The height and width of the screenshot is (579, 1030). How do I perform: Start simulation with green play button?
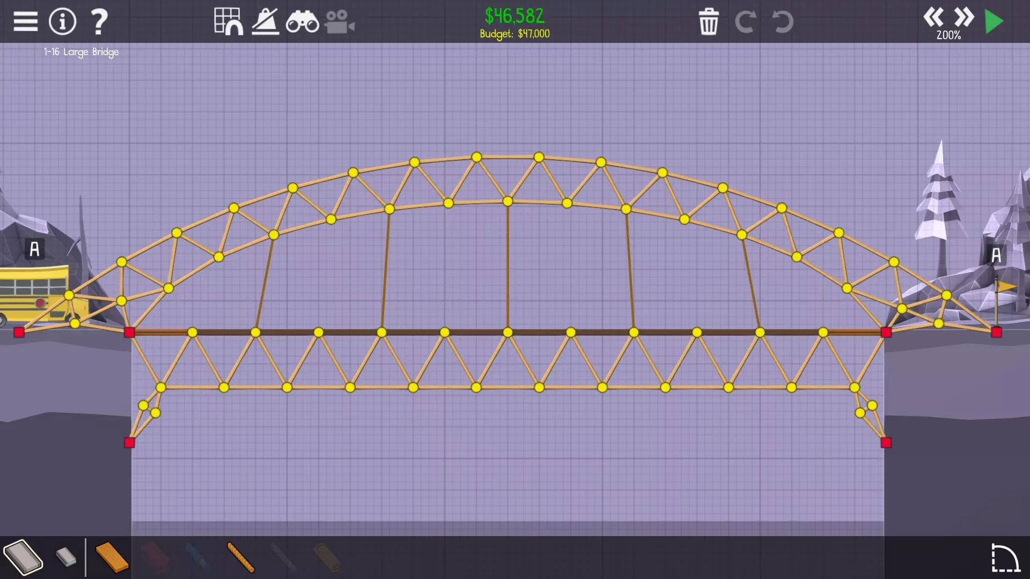pos(994,21)
